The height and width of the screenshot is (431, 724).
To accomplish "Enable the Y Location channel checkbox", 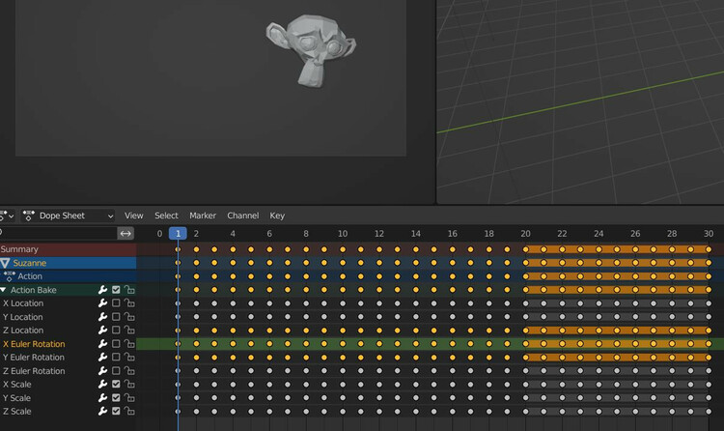I will coord(116,317).
